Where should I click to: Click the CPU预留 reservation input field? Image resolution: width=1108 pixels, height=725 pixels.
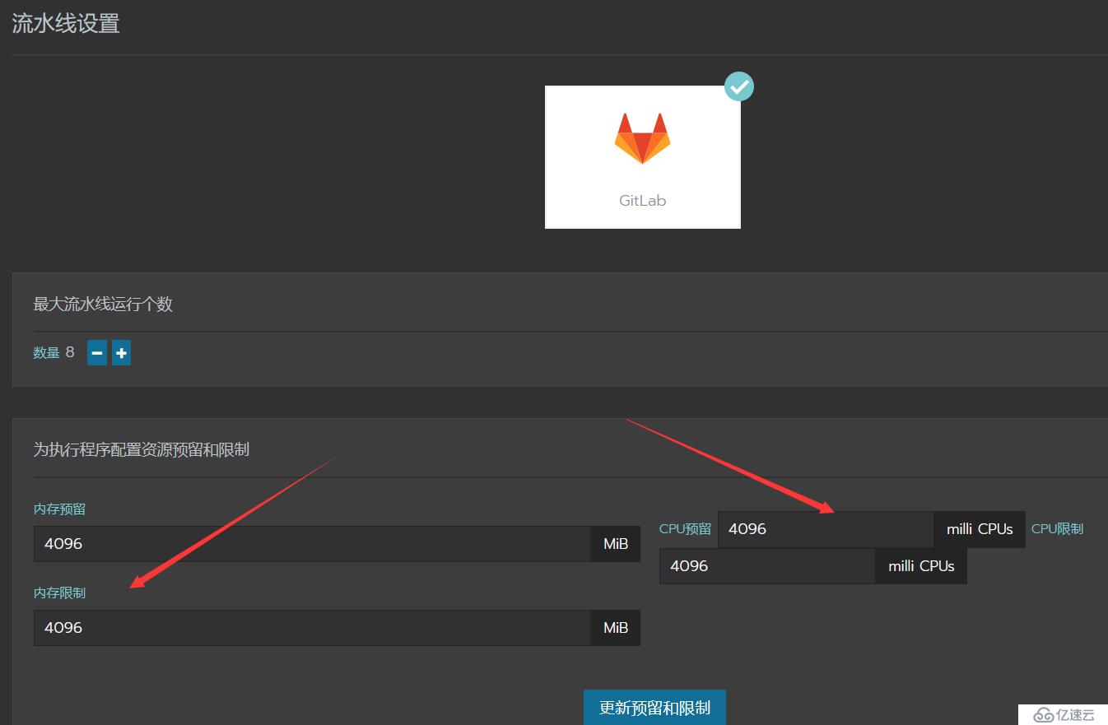826,529
